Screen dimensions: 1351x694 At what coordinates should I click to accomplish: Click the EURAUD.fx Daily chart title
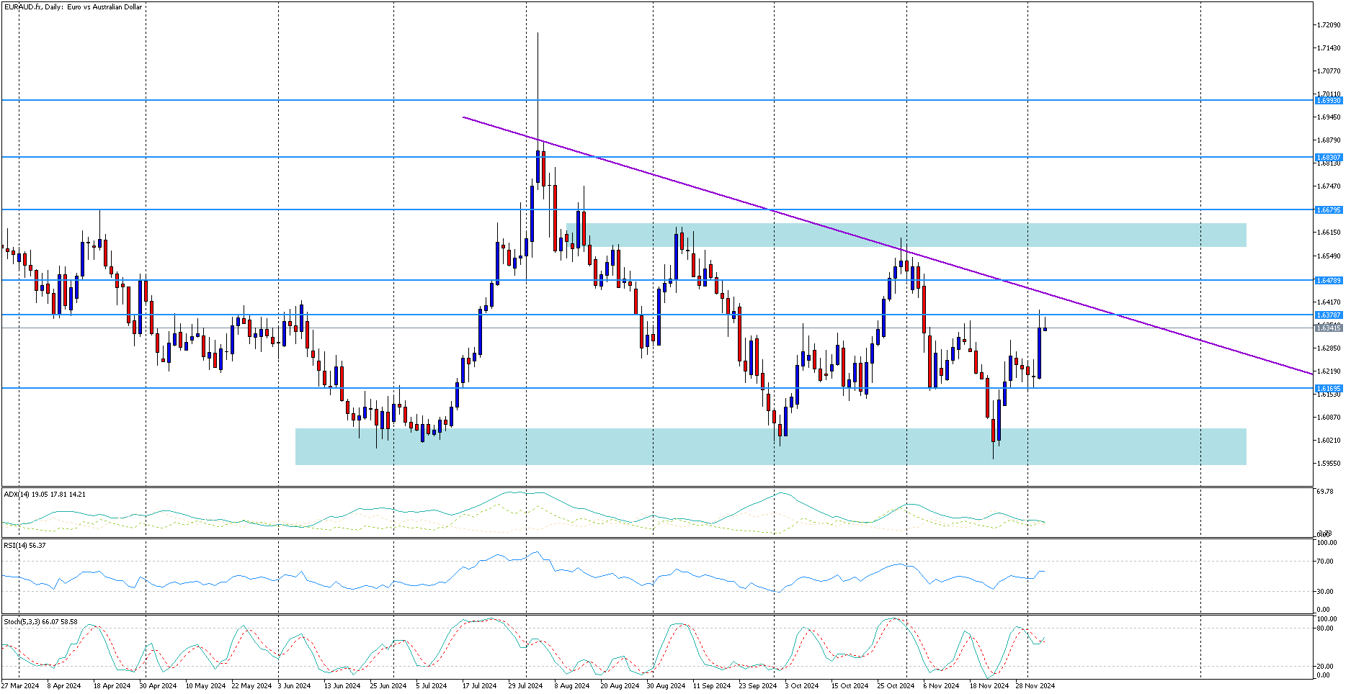73,7
